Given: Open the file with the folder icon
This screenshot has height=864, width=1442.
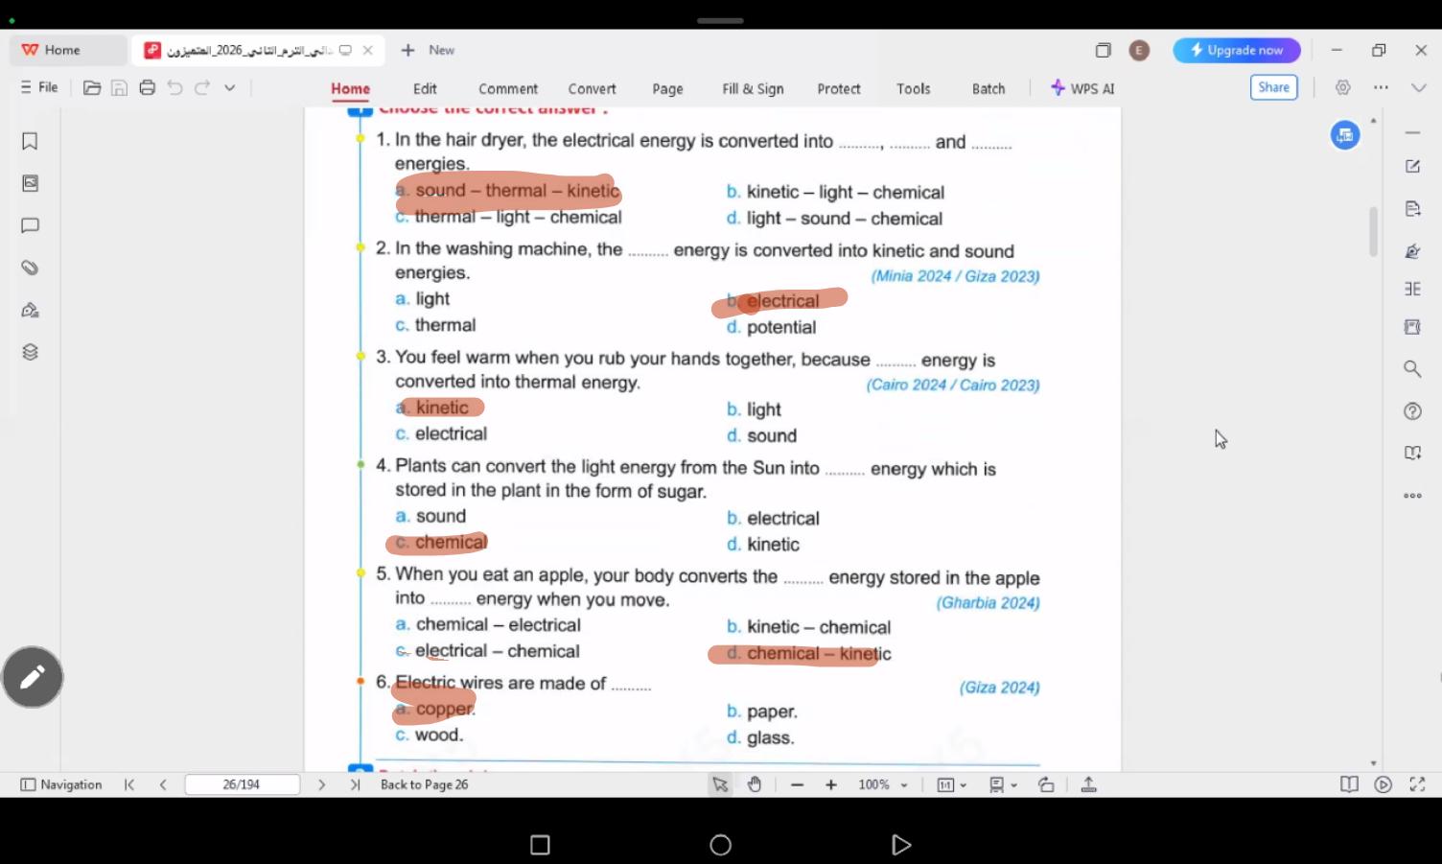Looking at the screenshot, I should pos(92,87).
